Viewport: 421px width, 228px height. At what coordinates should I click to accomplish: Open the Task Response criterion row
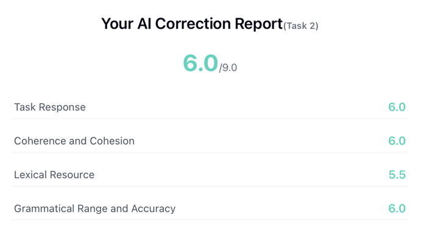pos(210,107)
